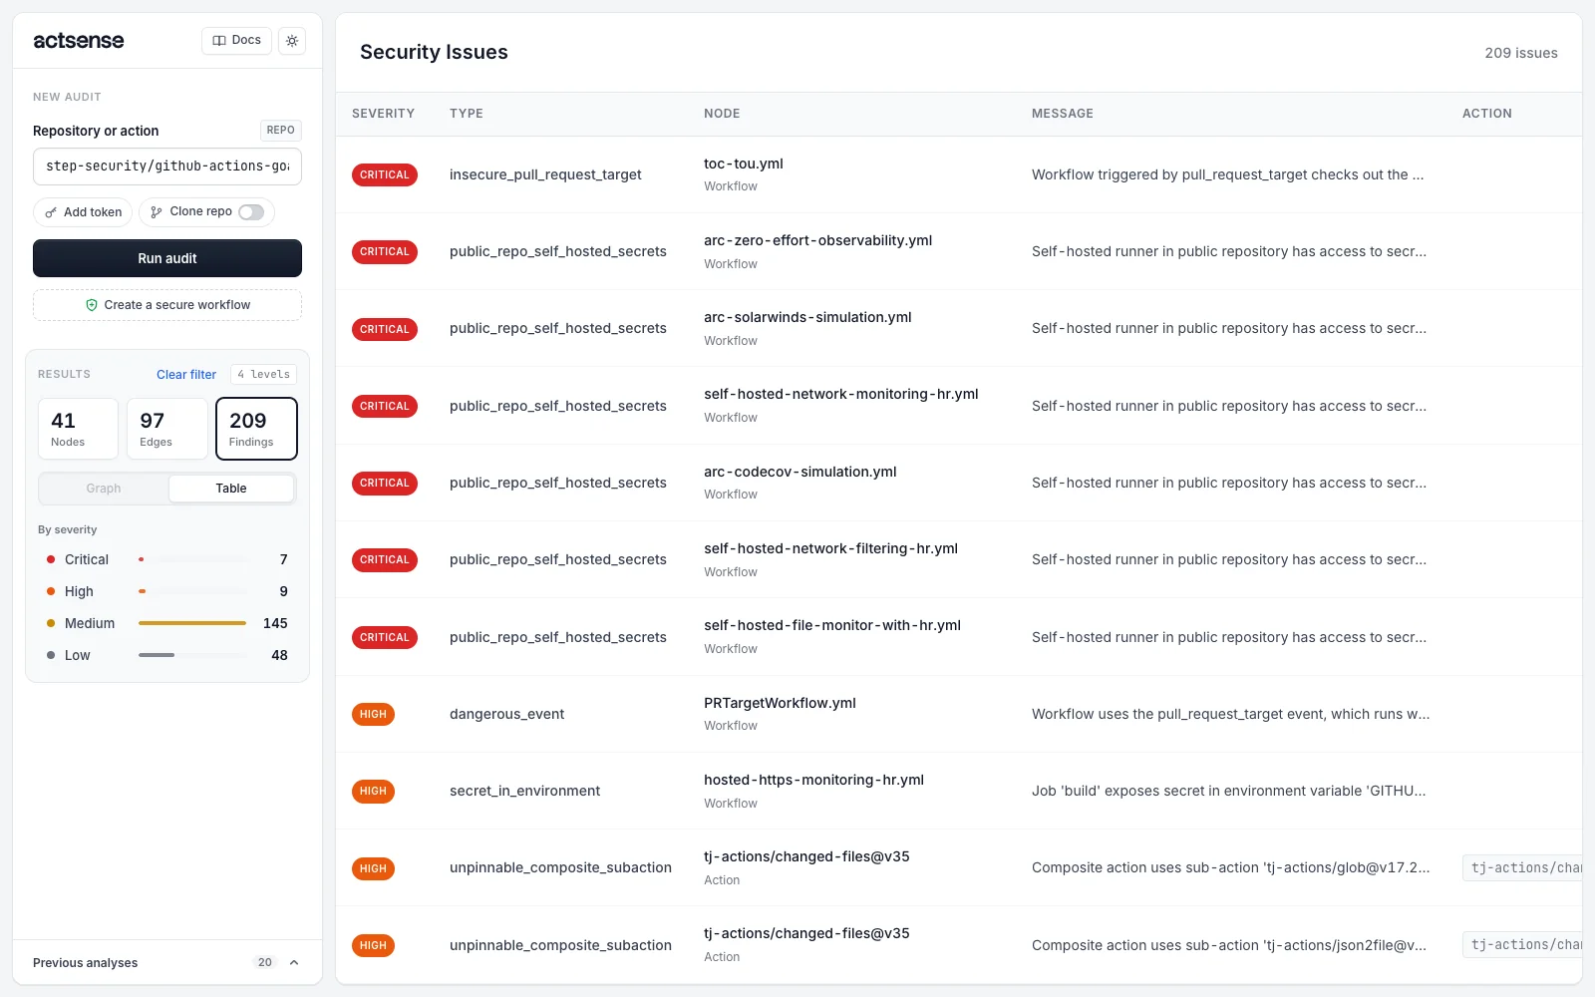
Task: Switch to the Table view tab
Action: (231, 489)
